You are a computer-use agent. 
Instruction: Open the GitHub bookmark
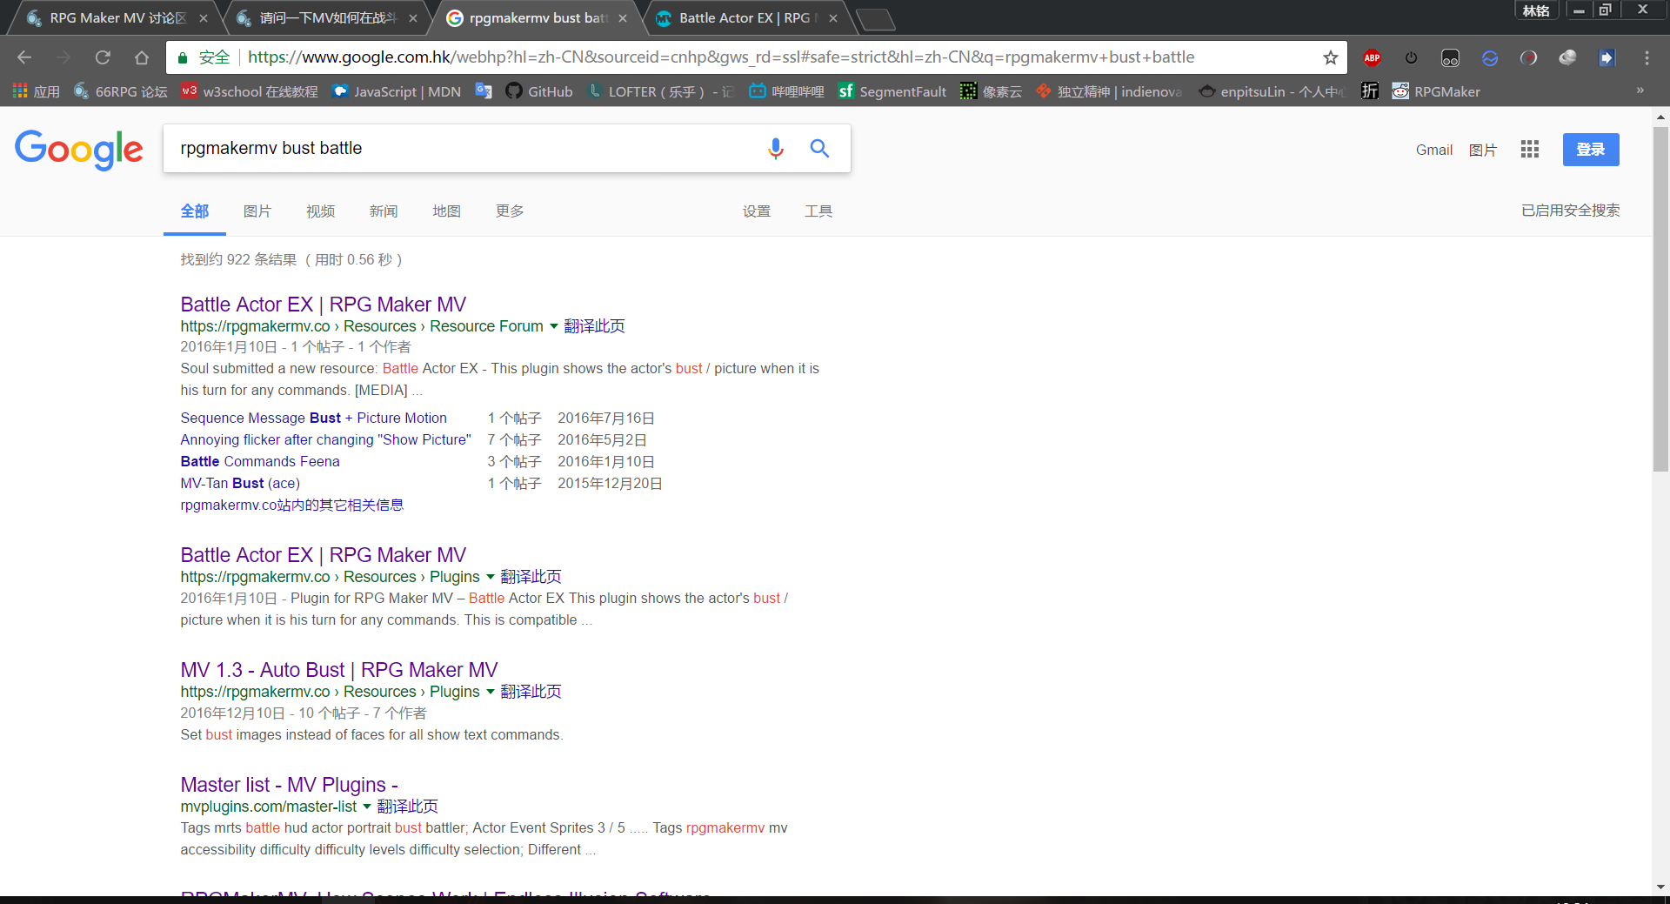pyautogui.click(x=539, y=91)
